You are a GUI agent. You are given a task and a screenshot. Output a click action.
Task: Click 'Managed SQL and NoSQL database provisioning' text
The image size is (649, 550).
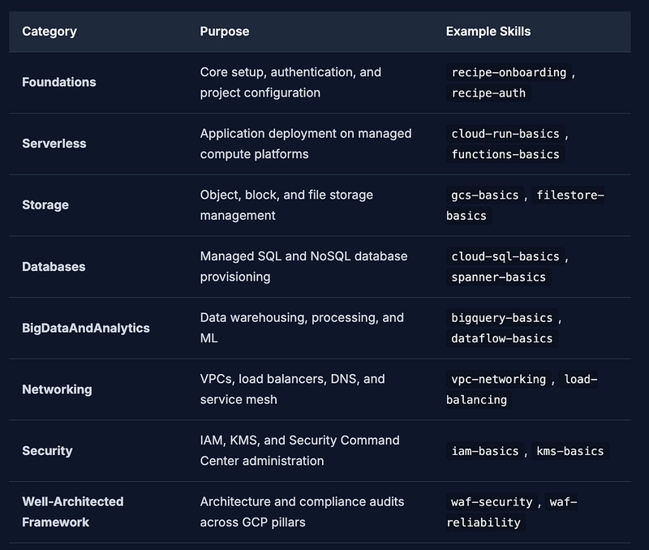click(x=303, y=267)
